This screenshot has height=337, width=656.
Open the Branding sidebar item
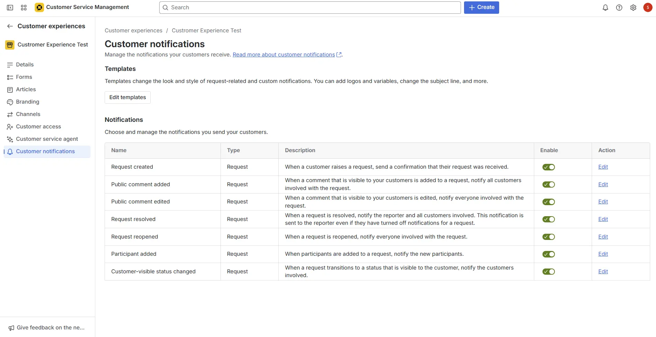tap(28, 102)
